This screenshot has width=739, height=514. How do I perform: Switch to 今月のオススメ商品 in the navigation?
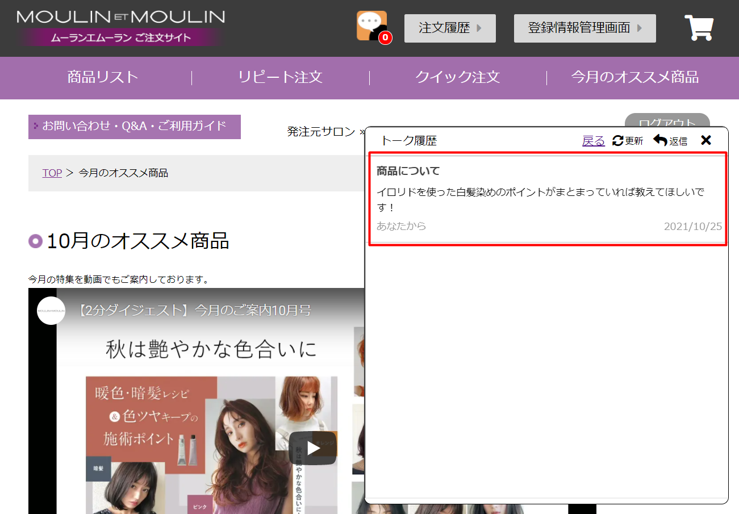(x=634, y=77)
